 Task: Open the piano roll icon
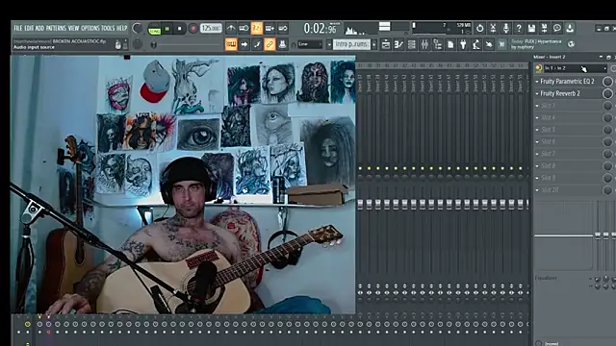398,45
